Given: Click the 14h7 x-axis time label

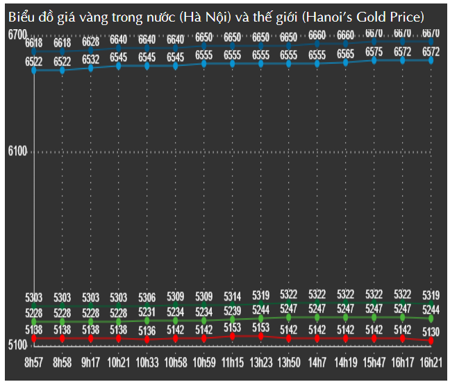Looking at the screenshot, I should coord(317,363).
